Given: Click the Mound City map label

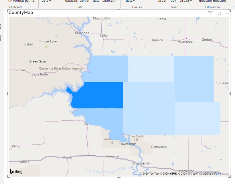Looking at the screenshot, I should pyautogui.click(x=101, y=18).
